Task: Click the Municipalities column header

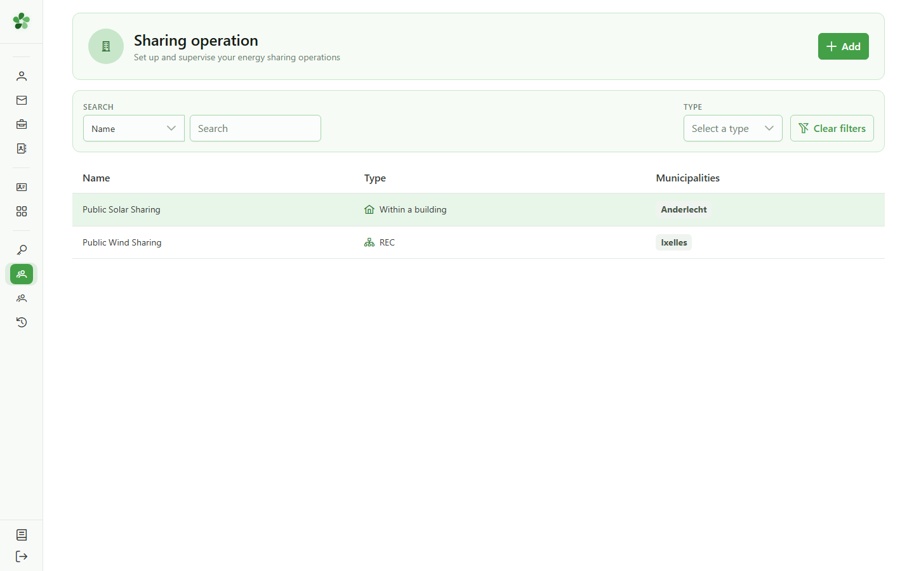Action: tap(688, 178)
